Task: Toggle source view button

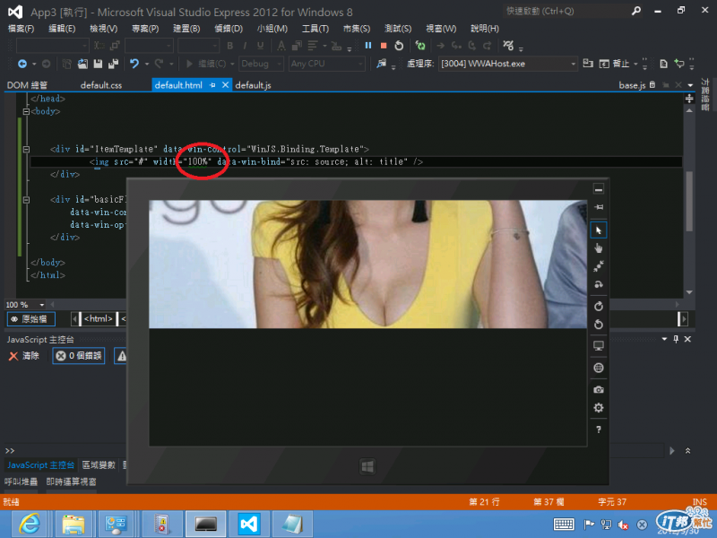Action: click(31, 319)
